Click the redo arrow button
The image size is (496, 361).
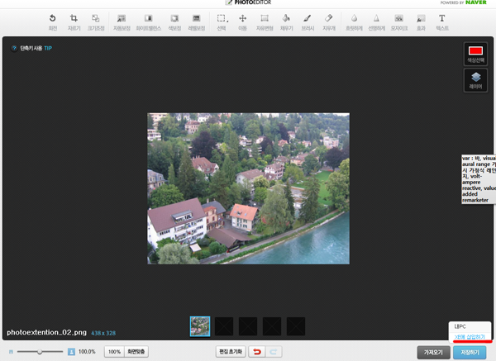(274, 352)
